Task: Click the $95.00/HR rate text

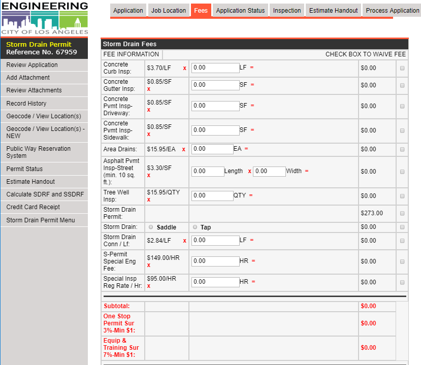Action: click(x=161, y=279)
